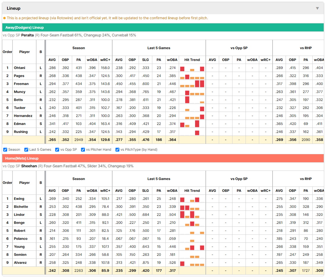Select player Ohtani in Dodgers lineup
The width and height of the screenshot is (326, 278).
pyautogui.click(x=20, y=68)
